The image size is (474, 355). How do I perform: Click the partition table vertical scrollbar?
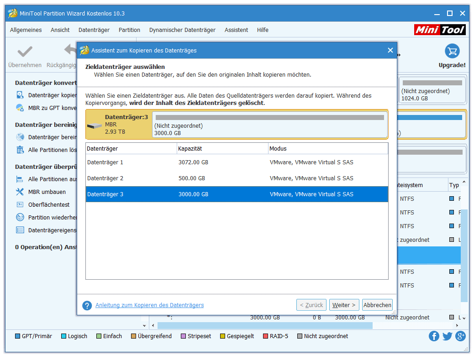click(464, 255)
